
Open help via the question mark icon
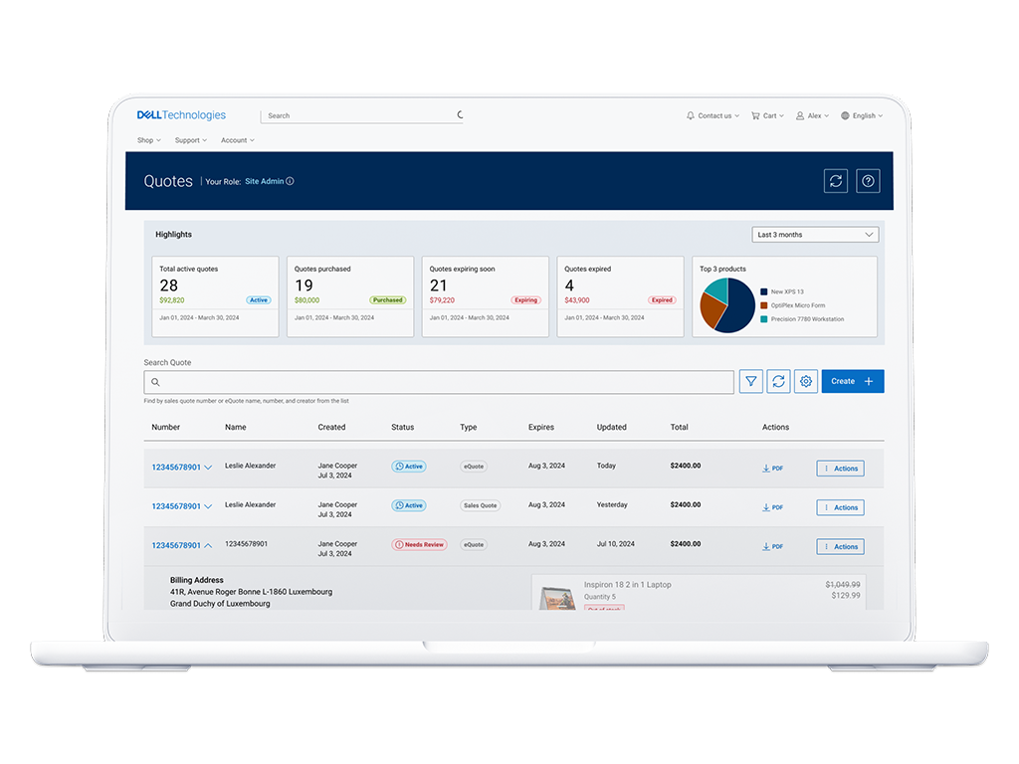(x=868, y=181)
